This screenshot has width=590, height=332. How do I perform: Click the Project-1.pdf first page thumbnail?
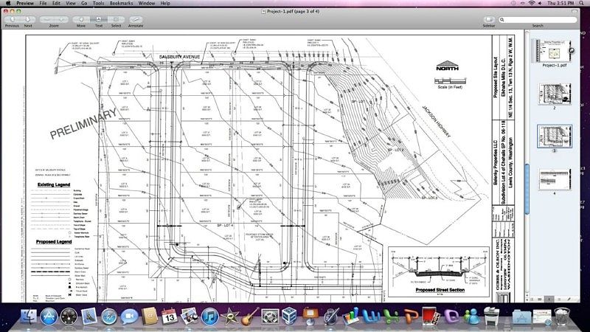[x=553, y=50]
